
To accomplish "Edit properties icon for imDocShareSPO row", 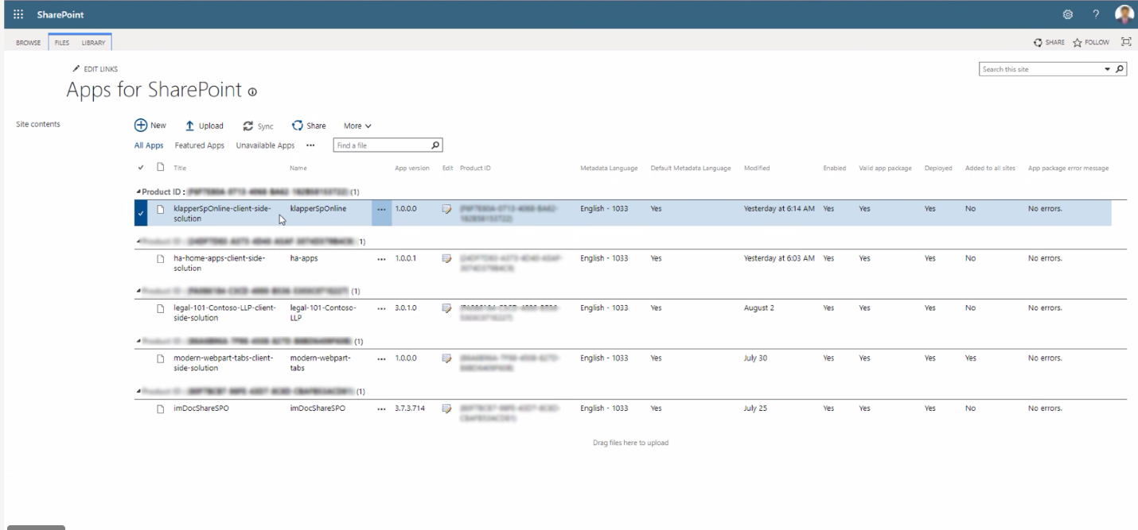I will click(x=447, y=408).
